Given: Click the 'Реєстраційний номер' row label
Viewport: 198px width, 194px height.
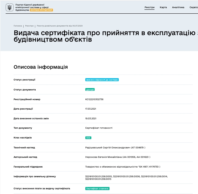Looking at the screenshot, I should tap(27, 99).
